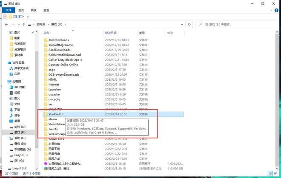Select the Call of Duty Black Ops 4 folder
This screenshot has height=178, width=281.
(65, 59)
